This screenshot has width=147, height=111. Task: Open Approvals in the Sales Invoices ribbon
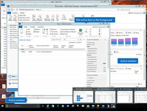click(64, 34)
